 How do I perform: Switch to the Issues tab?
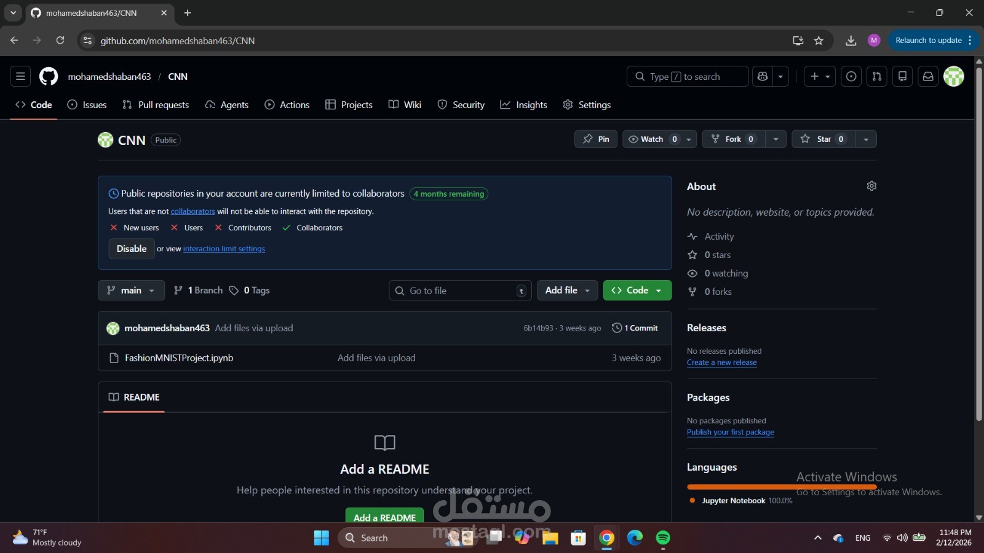87,104
